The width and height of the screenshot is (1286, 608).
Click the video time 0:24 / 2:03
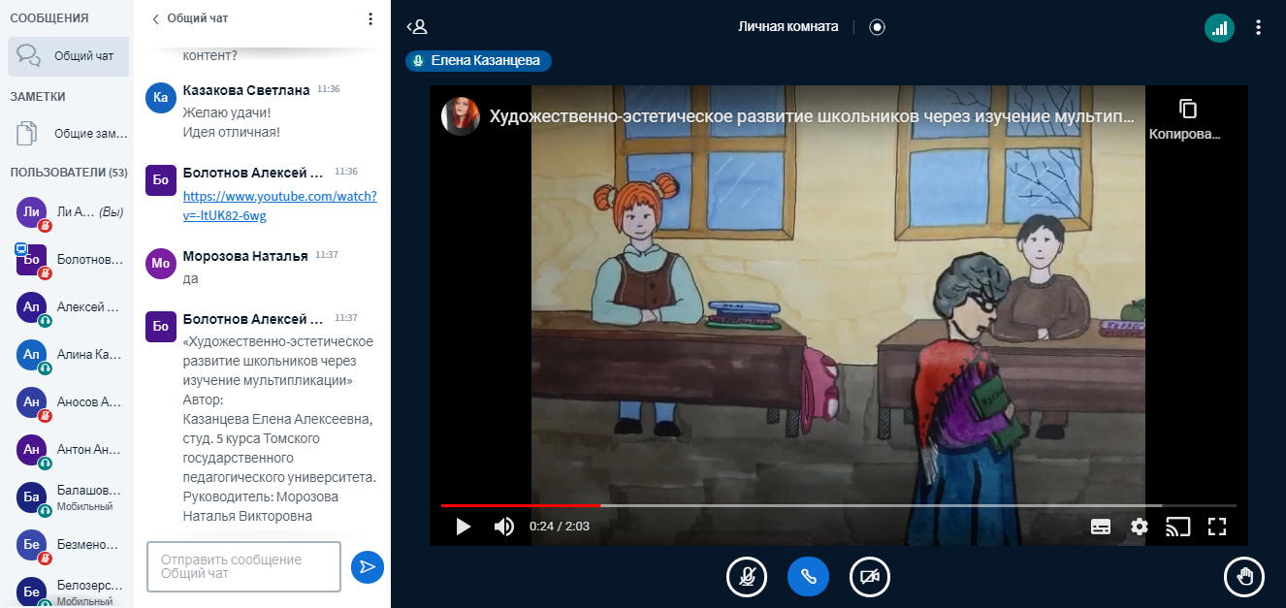coord(560,527)
